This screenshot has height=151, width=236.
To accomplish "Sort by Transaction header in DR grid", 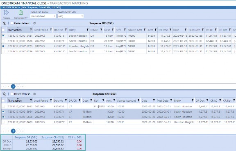I will (x=15, y=30).
